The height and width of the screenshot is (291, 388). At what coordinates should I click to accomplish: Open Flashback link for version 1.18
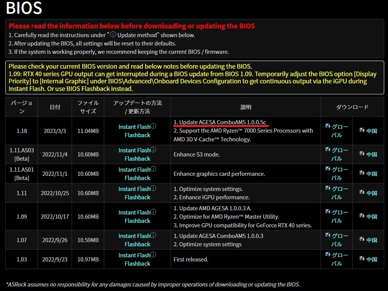(137, 135)
